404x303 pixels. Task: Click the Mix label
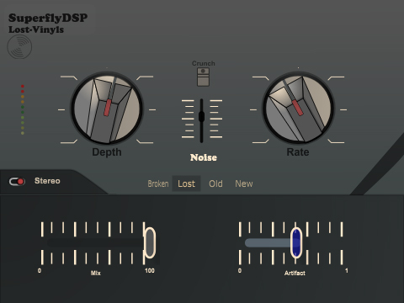(x=95, y=273)
